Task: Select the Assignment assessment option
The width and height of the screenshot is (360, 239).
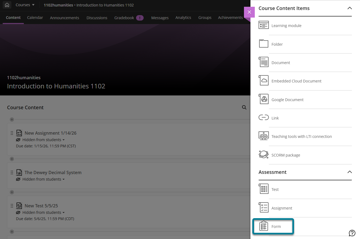Action: pyautogui.click(x=282, y=208)
